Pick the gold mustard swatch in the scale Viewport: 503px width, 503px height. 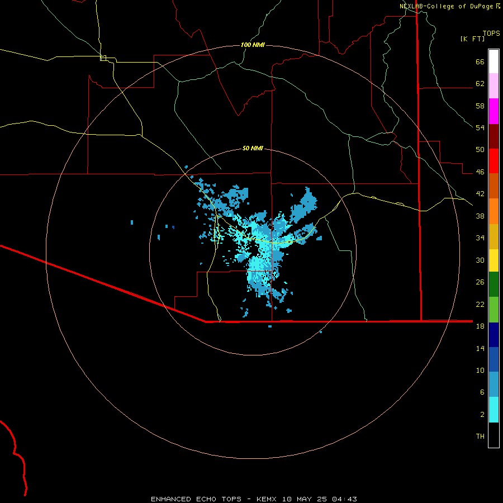pyautogui.click(x=493, y=236)
